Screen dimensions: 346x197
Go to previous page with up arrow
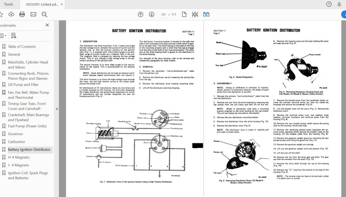point(140,15)
